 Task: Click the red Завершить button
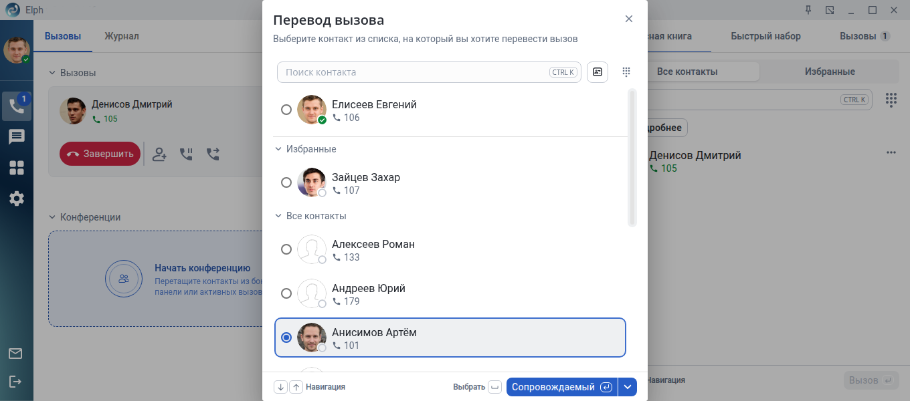[x=100, y=154]
